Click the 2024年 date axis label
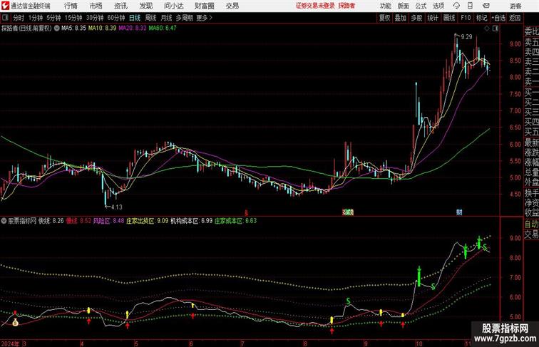 tap(10, 343)
